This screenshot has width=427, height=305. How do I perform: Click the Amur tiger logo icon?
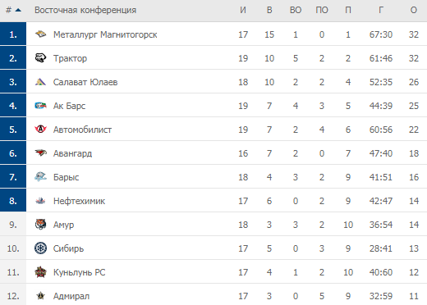pos(40,225)
